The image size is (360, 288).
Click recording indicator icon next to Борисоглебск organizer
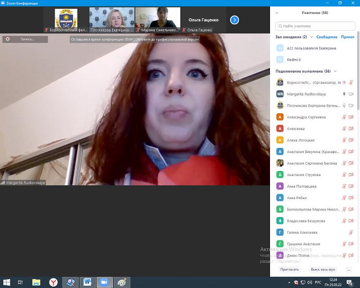(x=344, y=82)
